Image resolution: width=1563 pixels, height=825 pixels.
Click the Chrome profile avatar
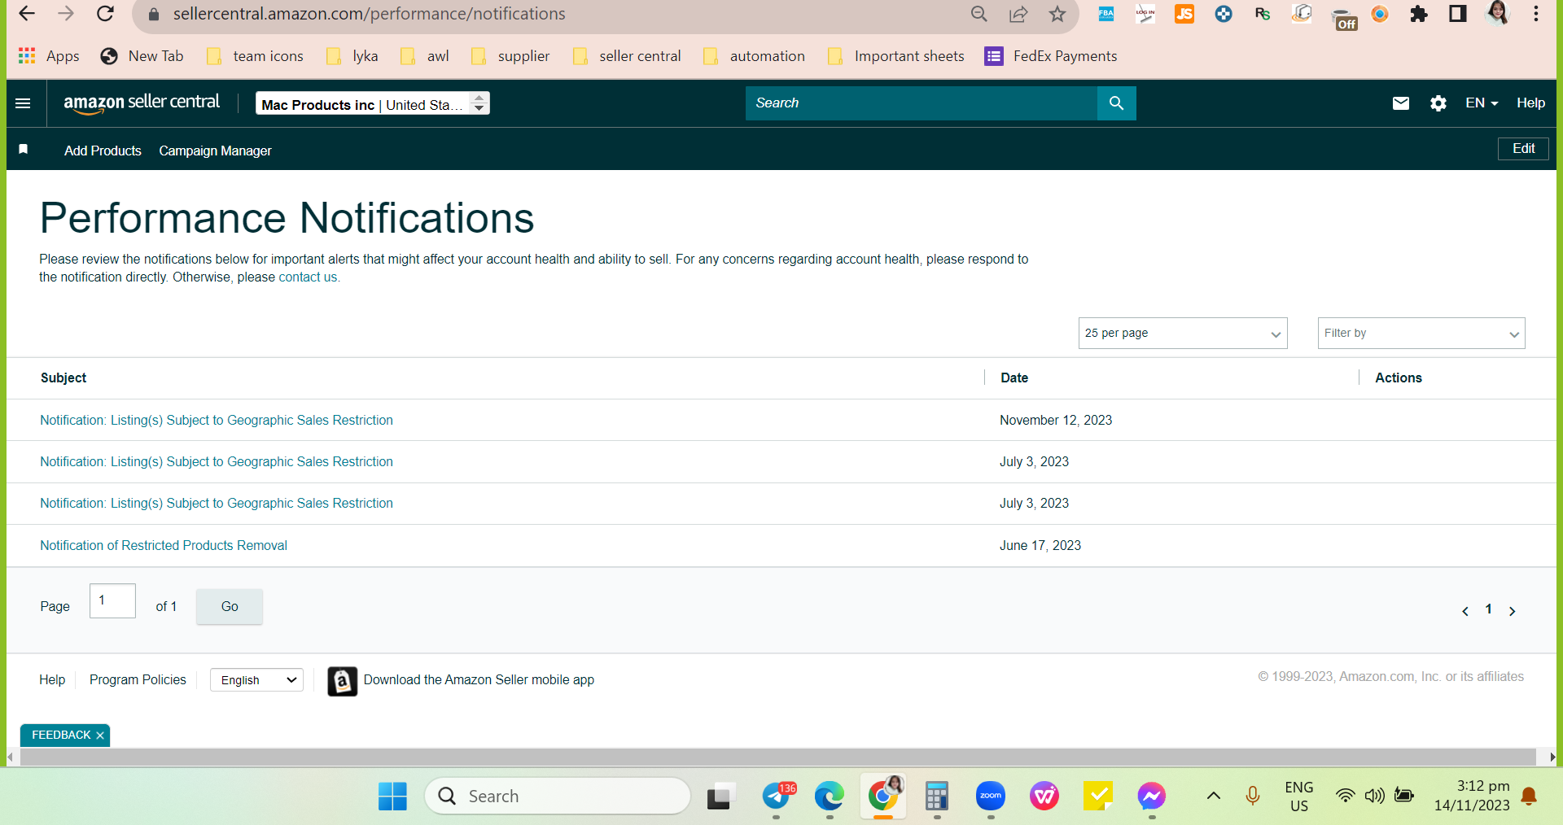click(x=1497, y=13)
